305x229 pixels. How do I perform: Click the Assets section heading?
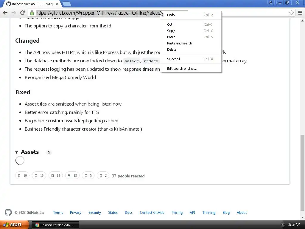[30, 152]
